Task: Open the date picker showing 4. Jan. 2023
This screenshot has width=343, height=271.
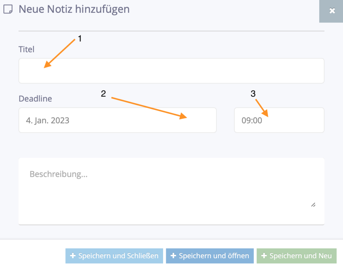Action: point(118,120)
